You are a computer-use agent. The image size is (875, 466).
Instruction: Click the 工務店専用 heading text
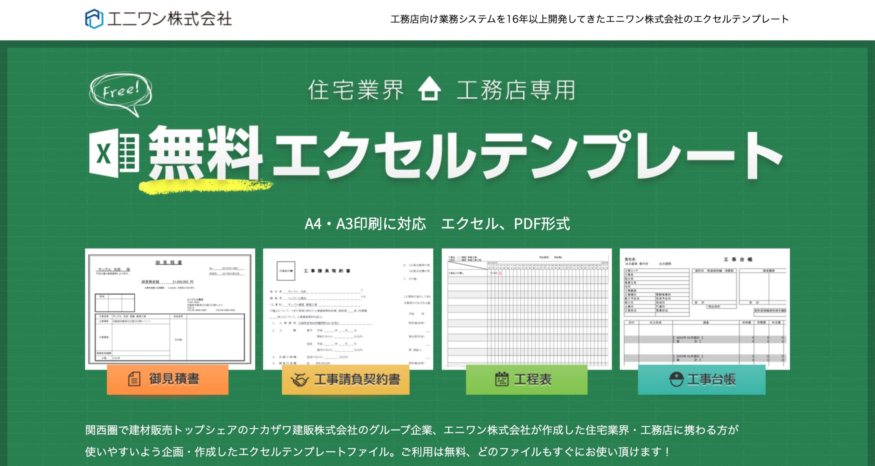click(x=516, y=90)
